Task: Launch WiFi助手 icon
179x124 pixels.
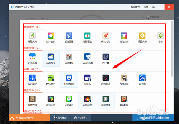Action: click(x=32, y=80)
